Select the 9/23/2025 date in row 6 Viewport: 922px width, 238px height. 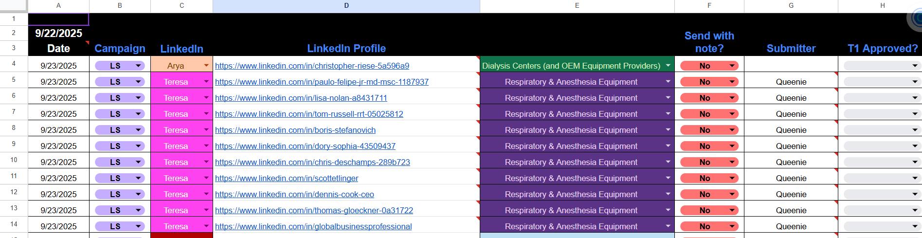coord(58,98)
